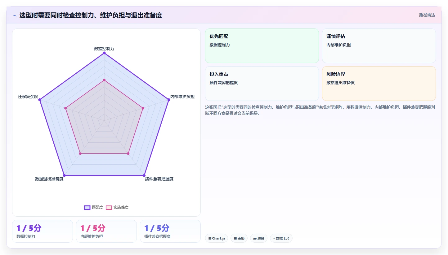Screen dimensions: 448x255
Task: Click the inner pink point on 迁移复杂度 axis
Action: pyautogui.click(x=65, y=108)
